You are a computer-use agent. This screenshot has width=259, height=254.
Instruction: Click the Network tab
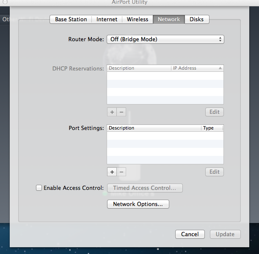[x=169, y=20]
